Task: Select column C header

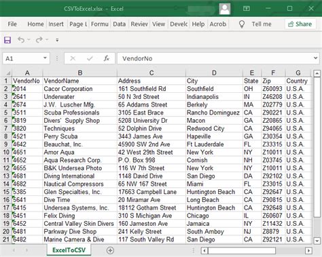Action: (x=151, y=73)
